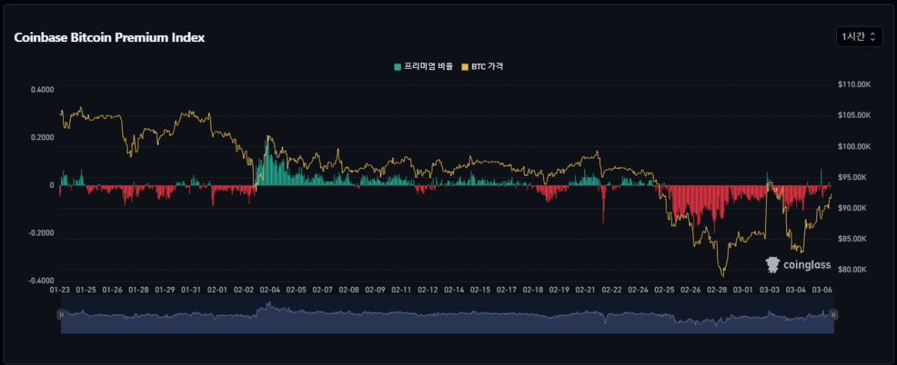Grab the left range slider handle
897x365 pixels.
pos(61,315)
